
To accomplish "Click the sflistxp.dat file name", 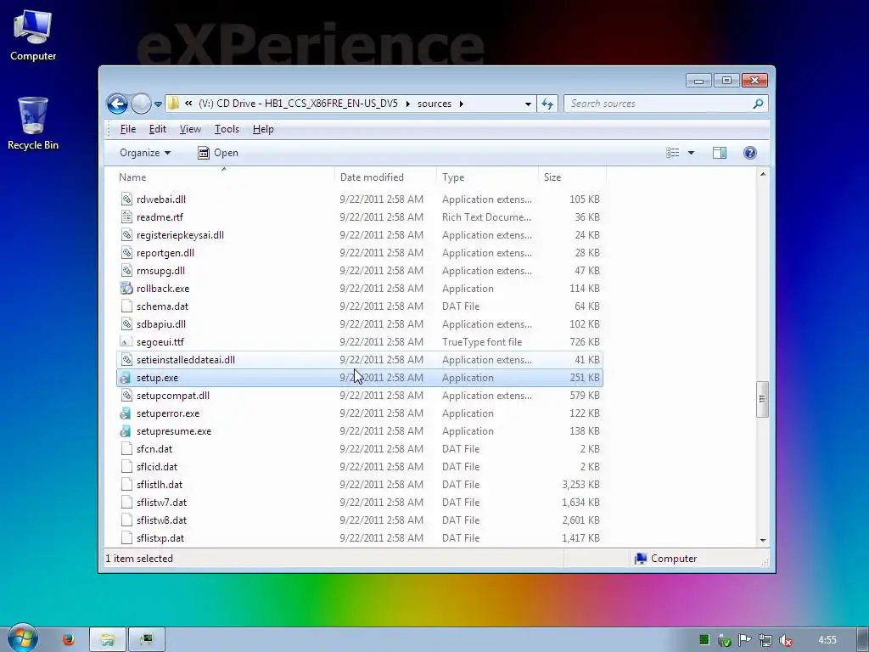I will click(160, 537).
